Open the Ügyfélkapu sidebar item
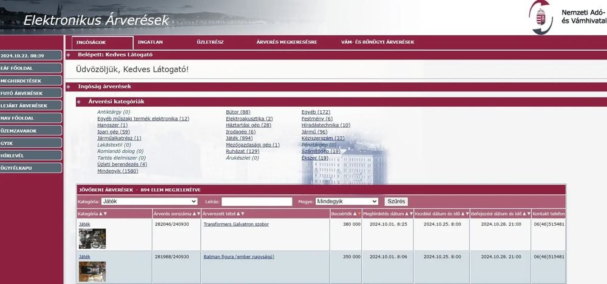607x284 pixels. point(30,168)
